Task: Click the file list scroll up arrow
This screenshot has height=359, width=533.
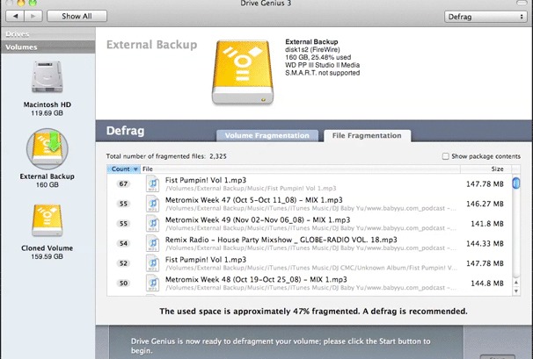Action: 516,283
